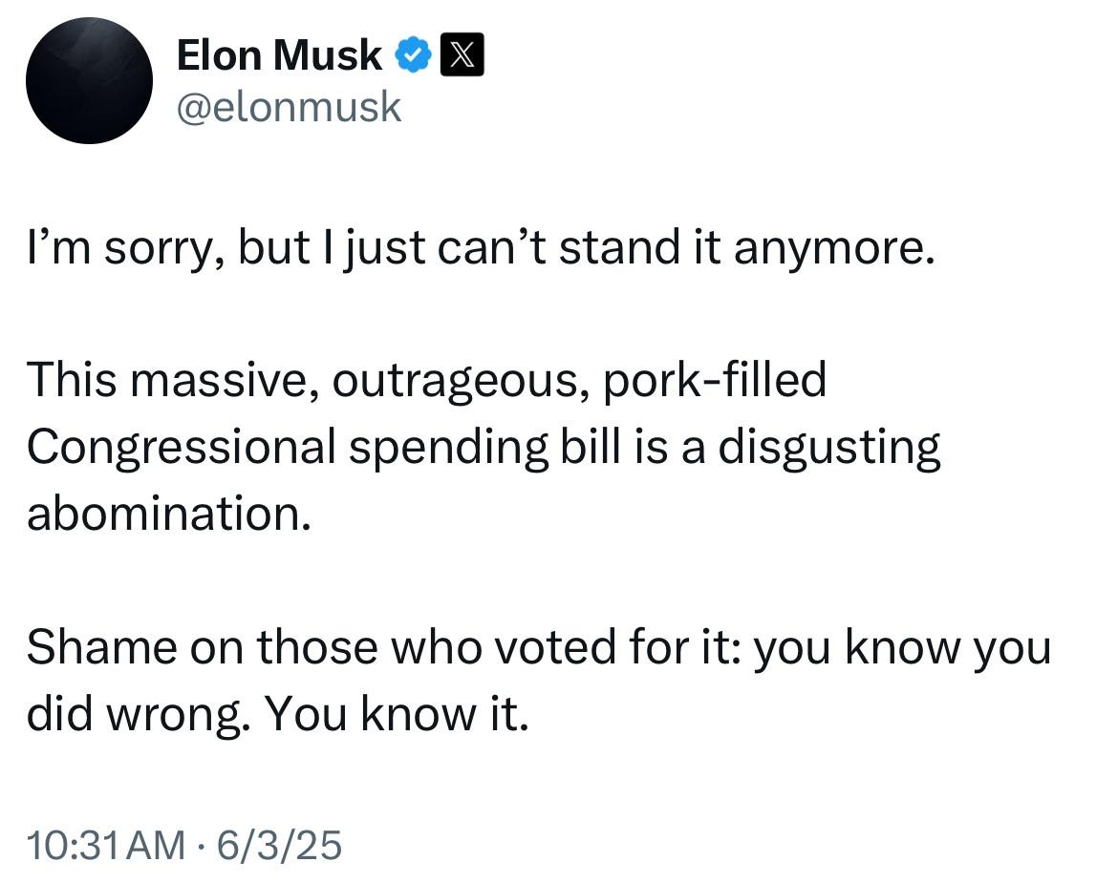The height and width of the screenshot is (883, 1118).
Task: Click the words "This massive" in the tweet
Action: (173, 380)
